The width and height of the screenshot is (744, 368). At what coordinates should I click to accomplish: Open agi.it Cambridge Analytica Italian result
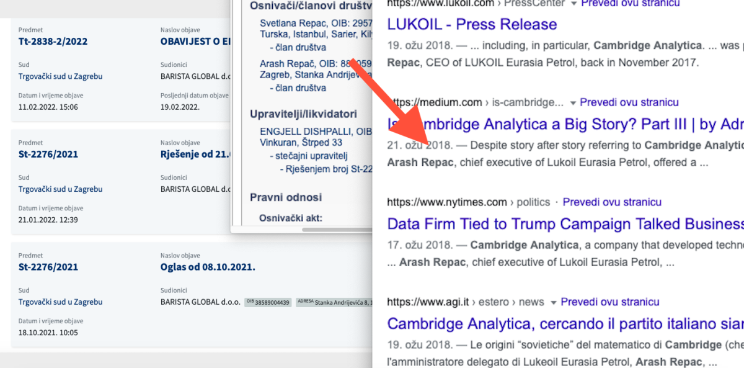pyautogui.click(x=565, y=324)
